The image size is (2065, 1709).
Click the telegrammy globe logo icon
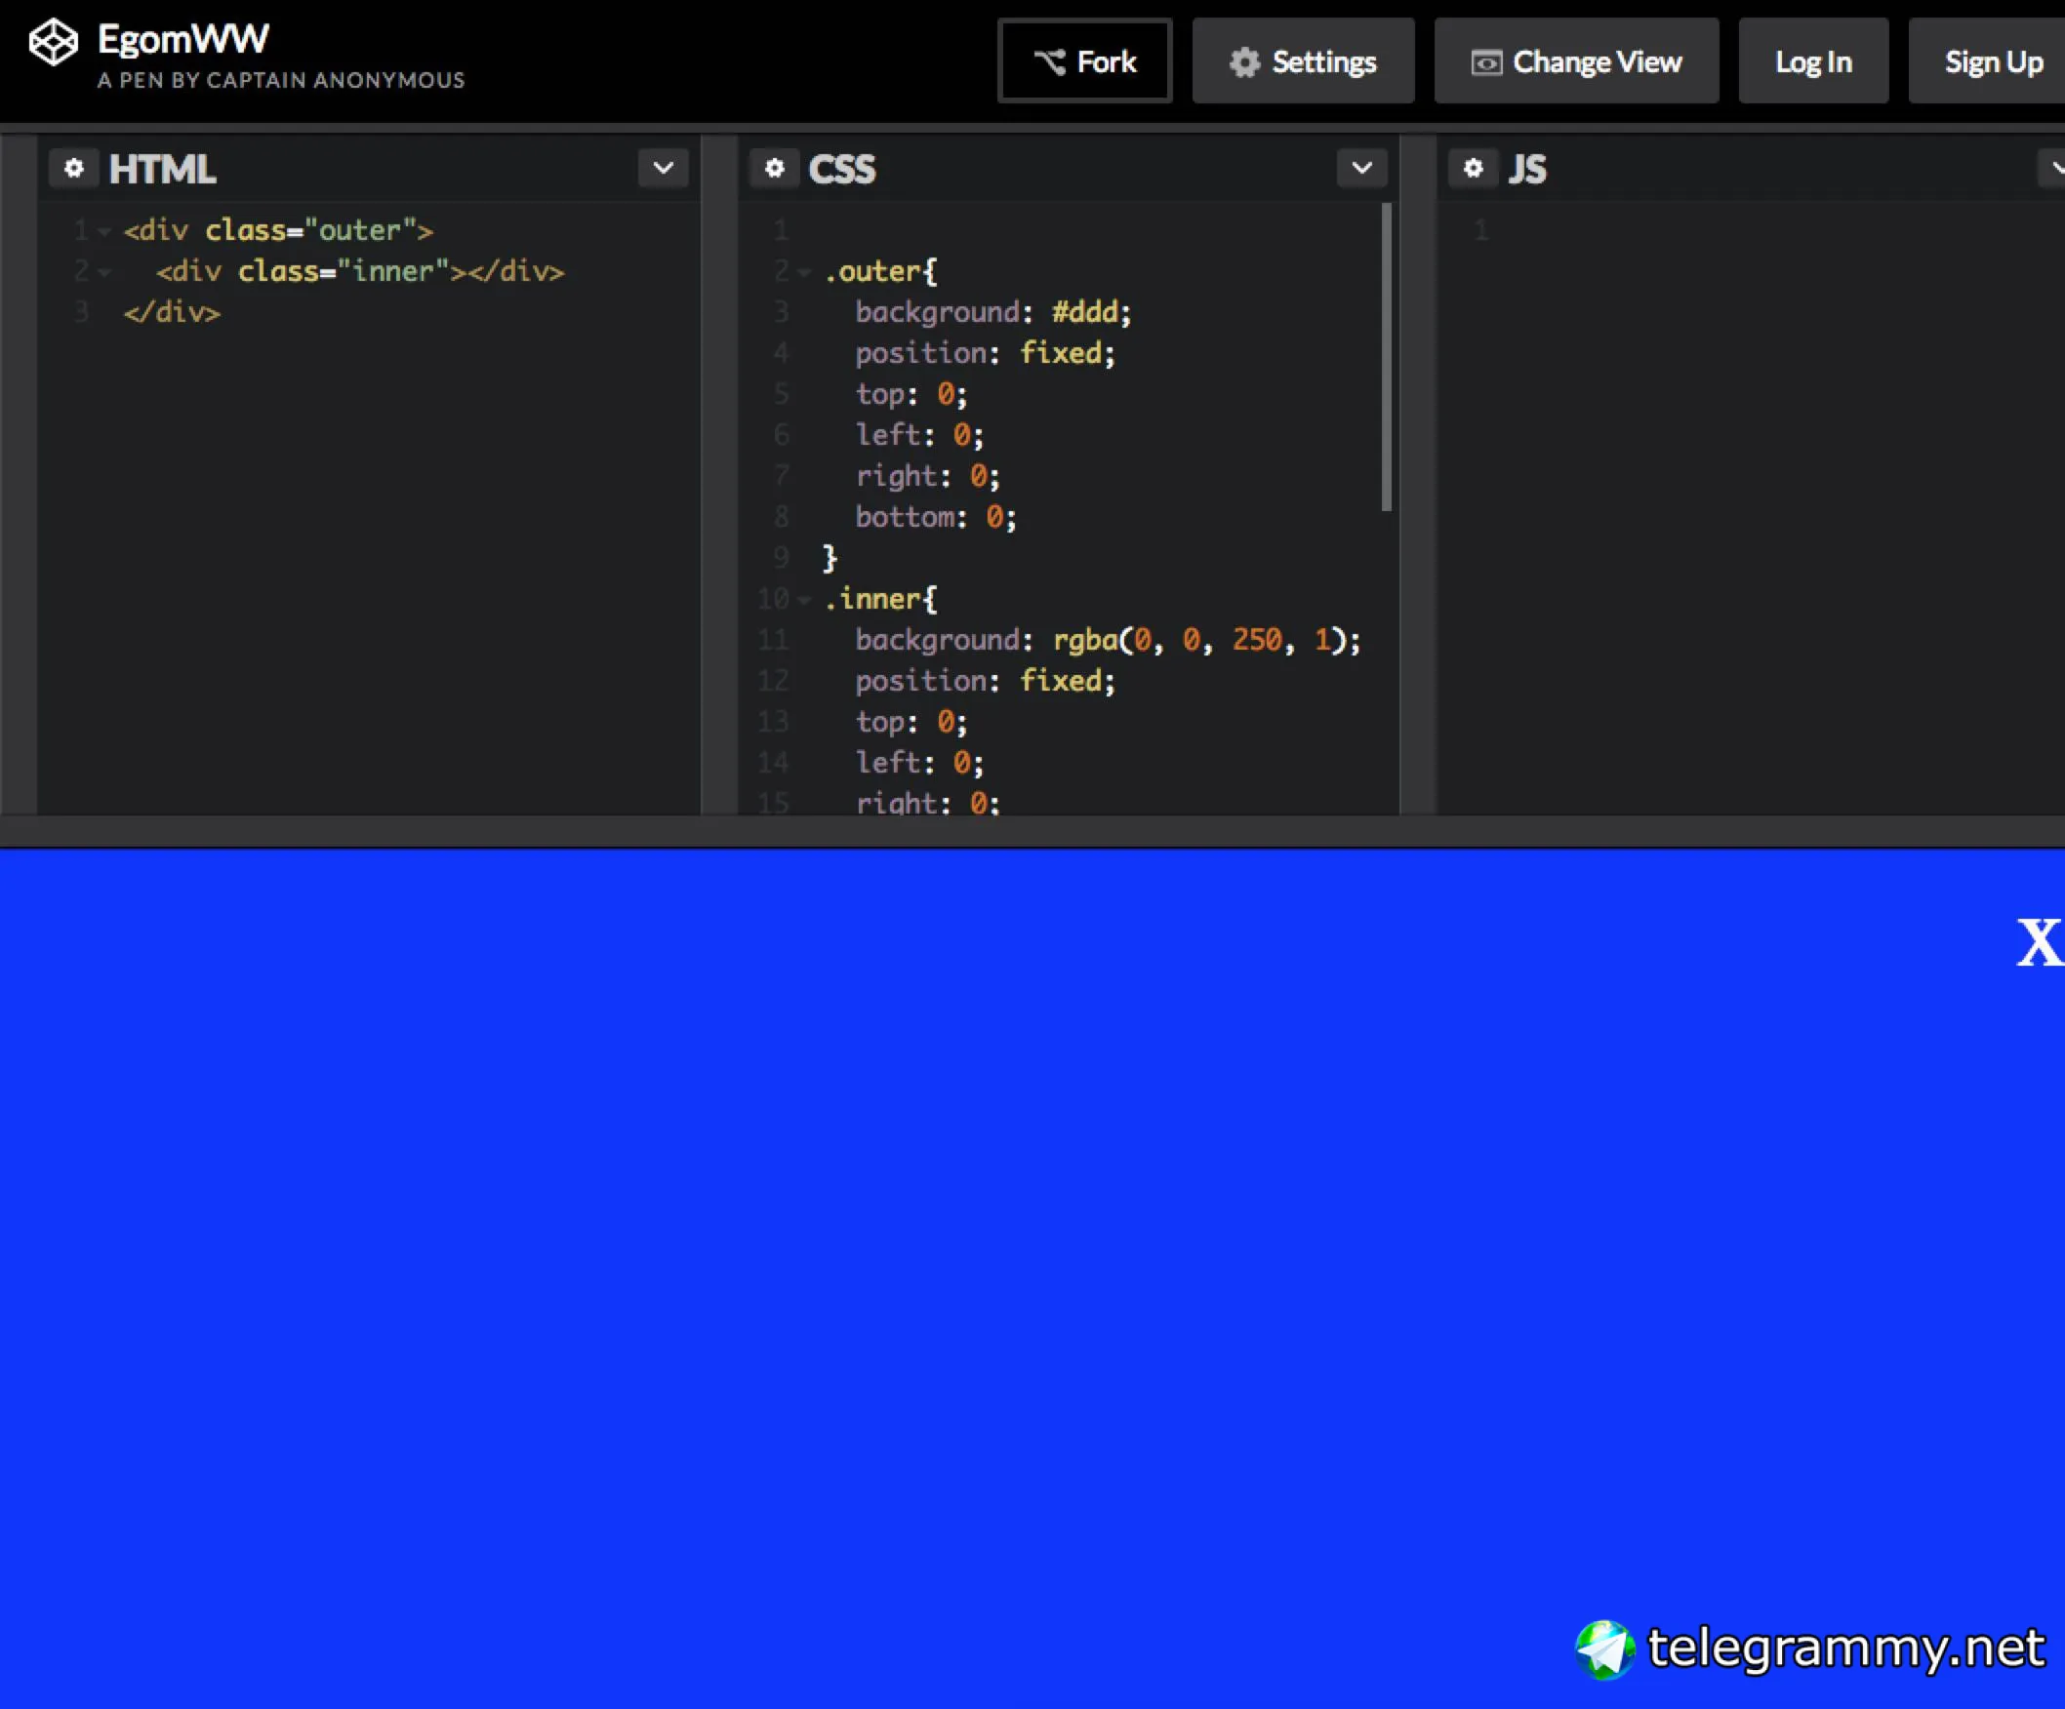(x=1603, y=1649)
